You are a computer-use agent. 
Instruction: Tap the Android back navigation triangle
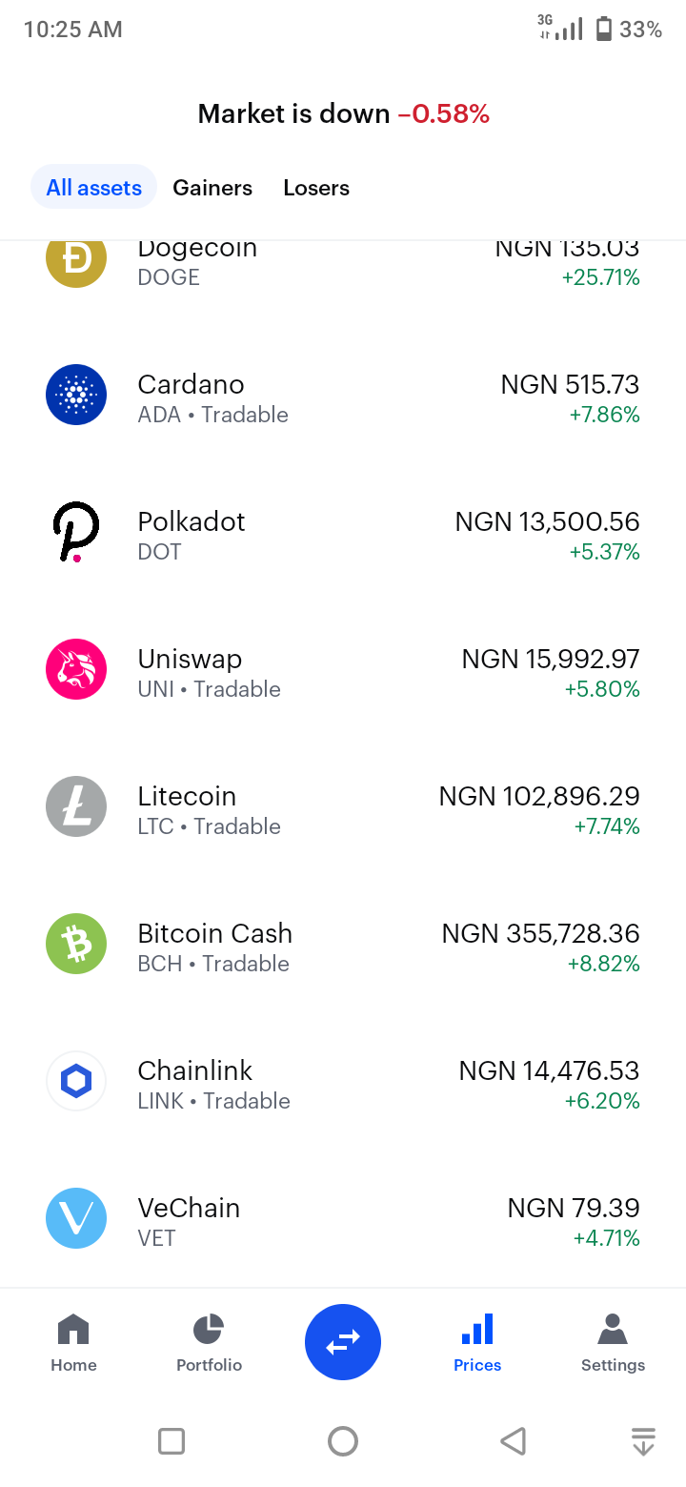[513, 1440]
